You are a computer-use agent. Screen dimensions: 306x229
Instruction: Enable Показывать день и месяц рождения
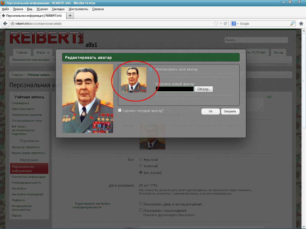tap(141, 204)
